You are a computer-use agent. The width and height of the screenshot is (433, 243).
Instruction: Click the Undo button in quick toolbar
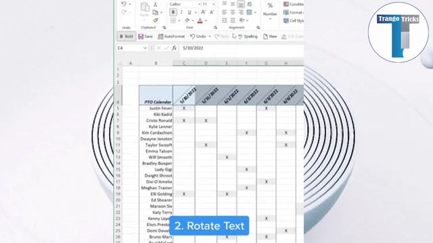(x=198, y=36)
